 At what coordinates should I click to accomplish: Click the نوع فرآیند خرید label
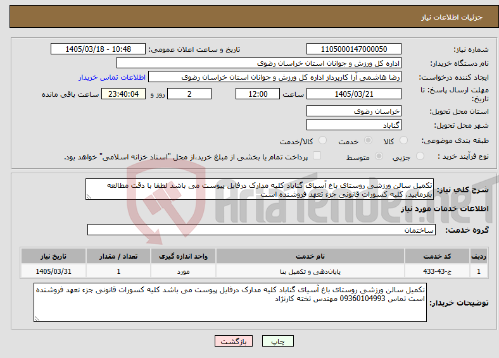[463, 156]
